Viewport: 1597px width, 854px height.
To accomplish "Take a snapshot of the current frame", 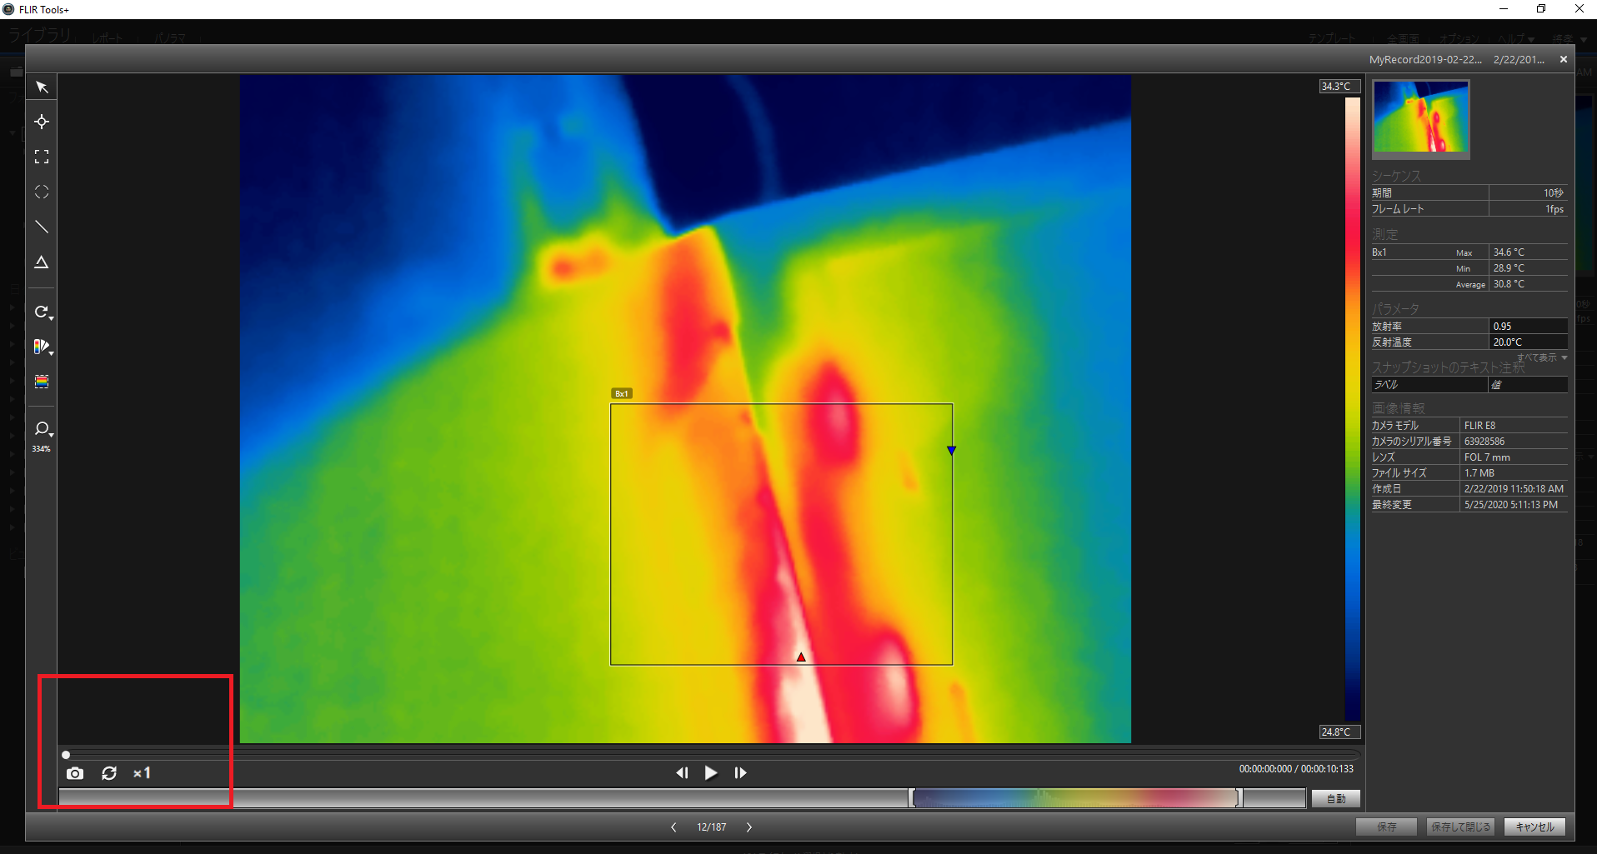I will coord(75,773).
